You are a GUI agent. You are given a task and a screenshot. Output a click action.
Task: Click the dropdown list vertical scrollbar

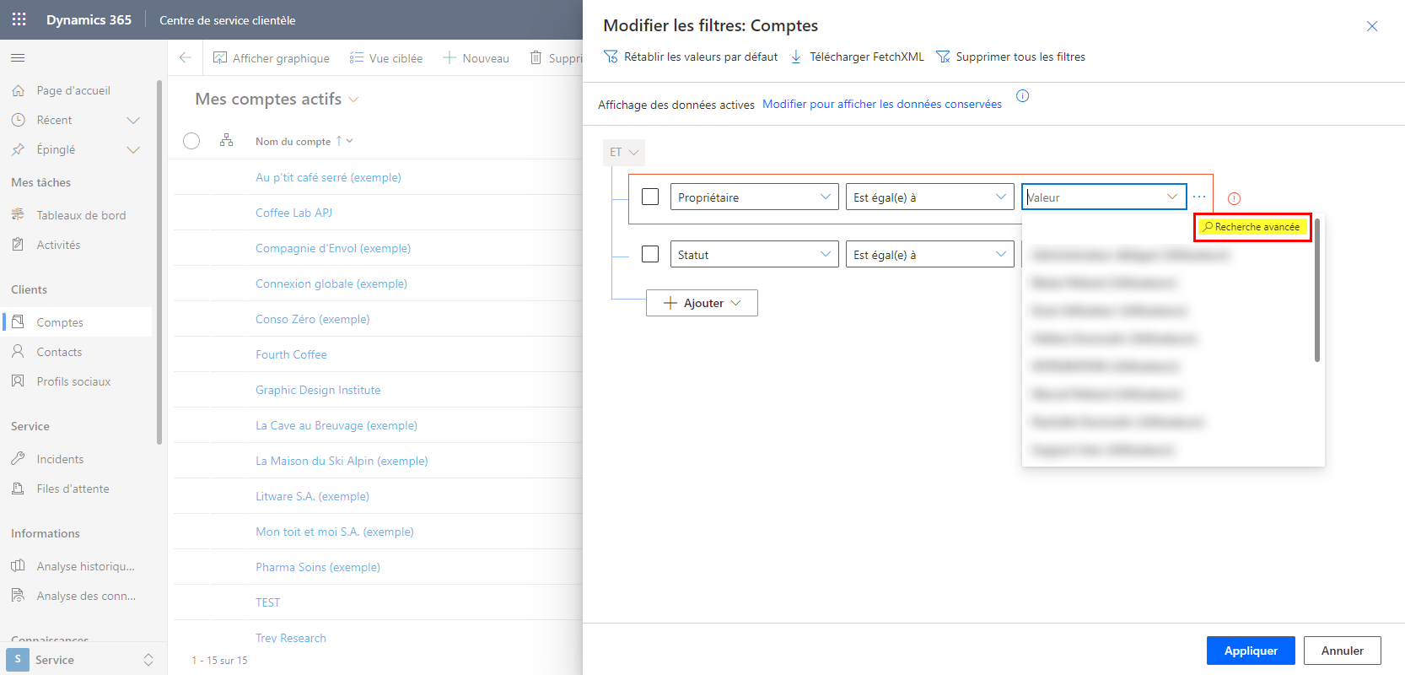(1316, 291)
